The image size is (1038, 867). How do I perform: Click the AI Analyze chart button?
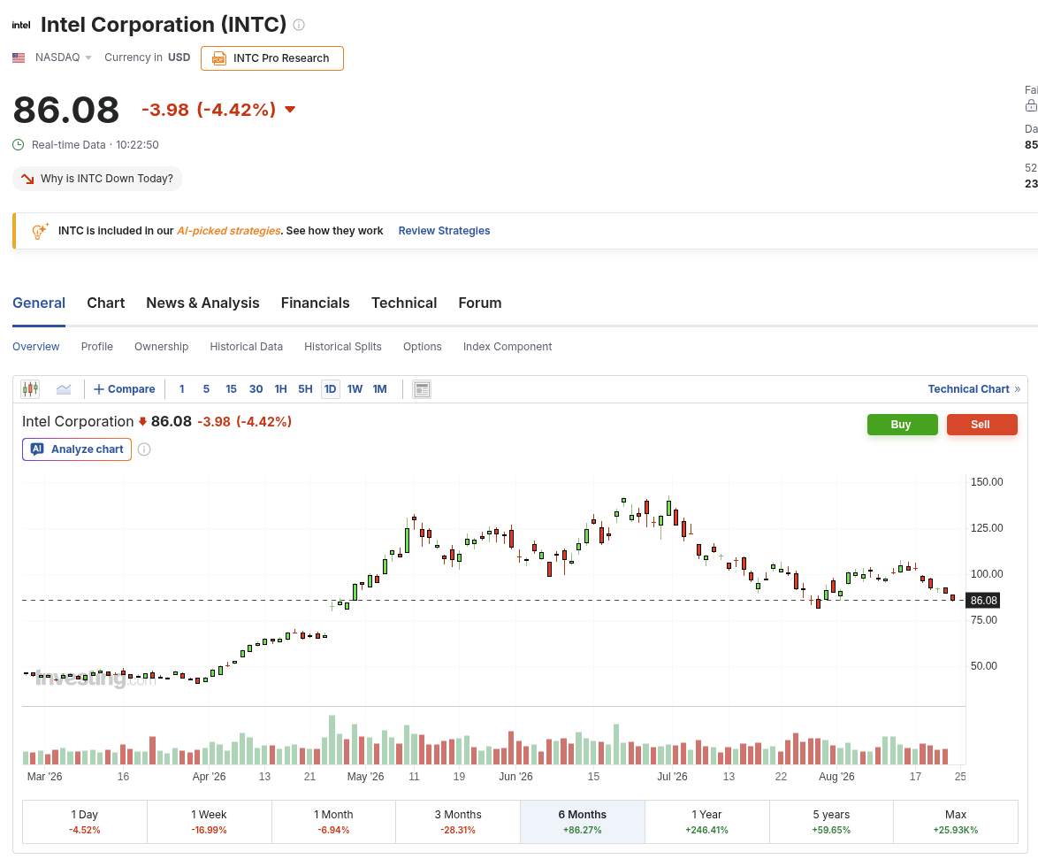77,449
